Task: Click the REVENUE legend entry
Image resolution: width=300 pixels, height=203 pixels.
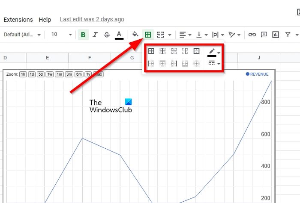Action: point(257,74)
